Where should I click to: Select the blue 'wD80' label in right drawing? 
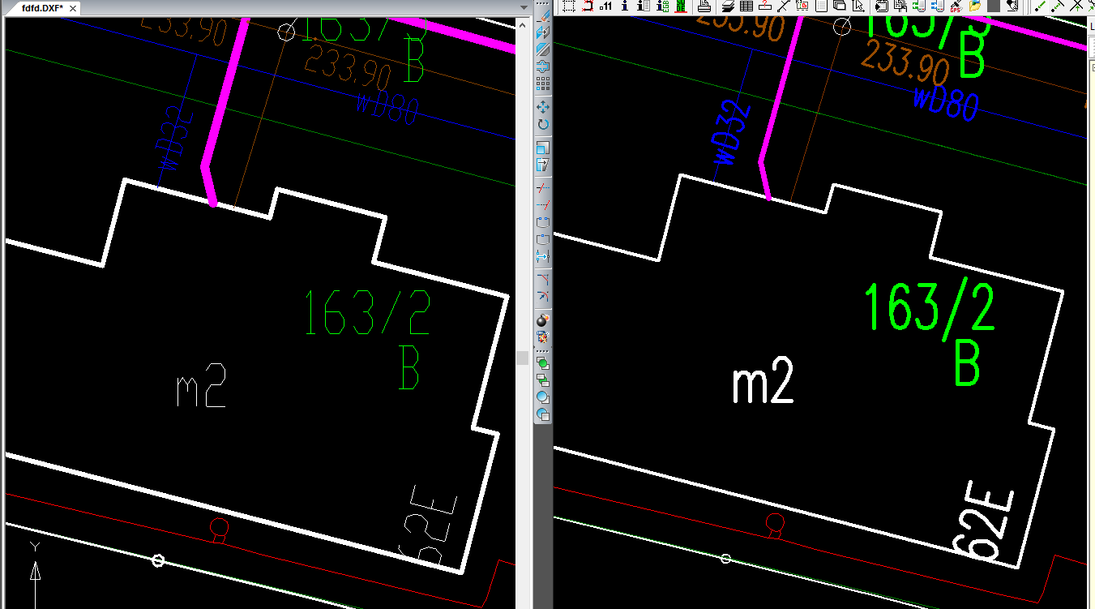click(947, 103)
